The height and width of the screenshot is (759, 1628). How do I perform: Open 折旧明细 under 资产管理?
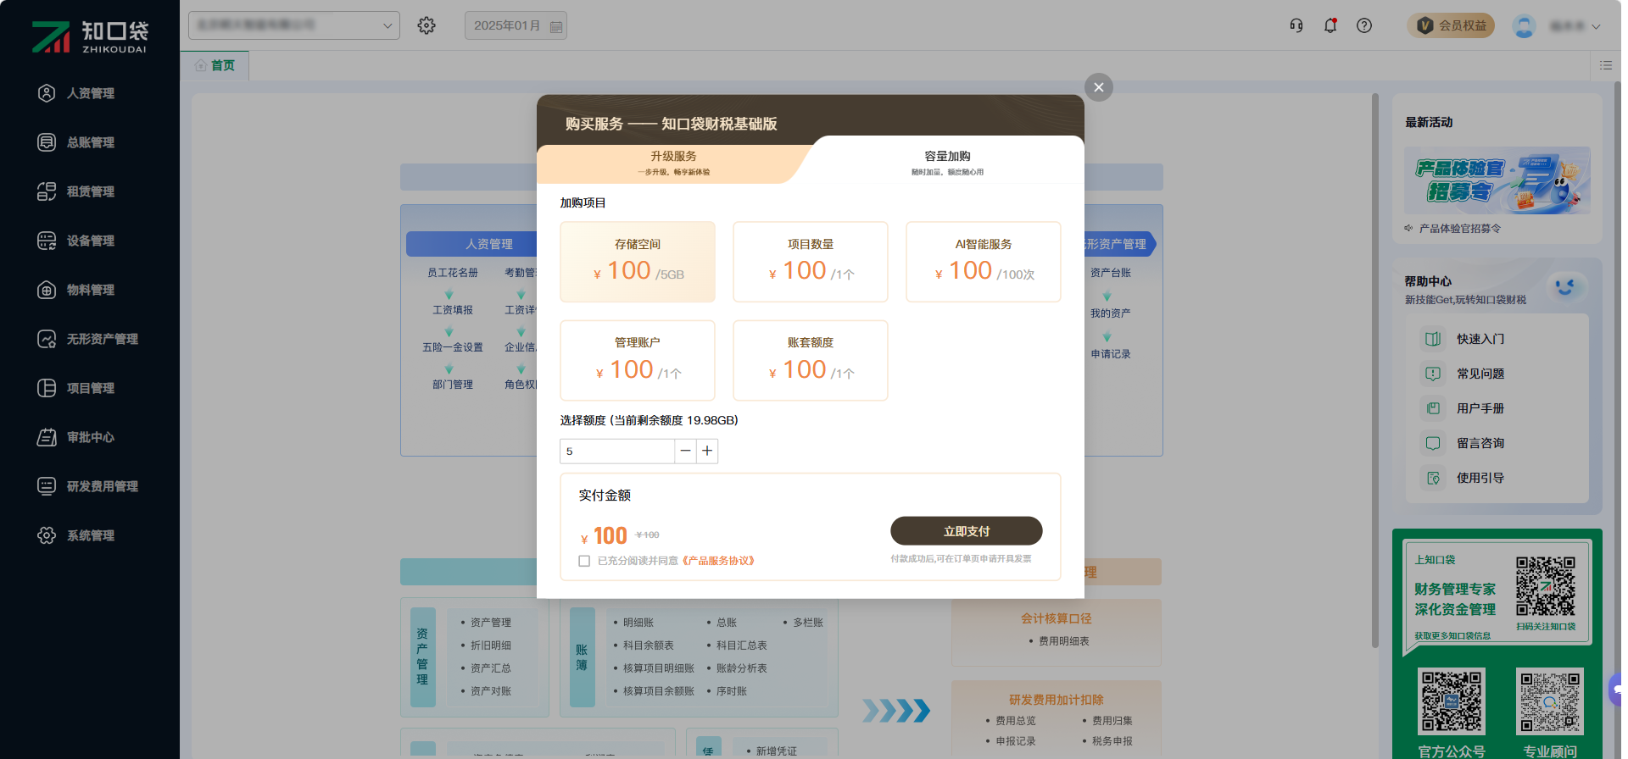(491, 645)
